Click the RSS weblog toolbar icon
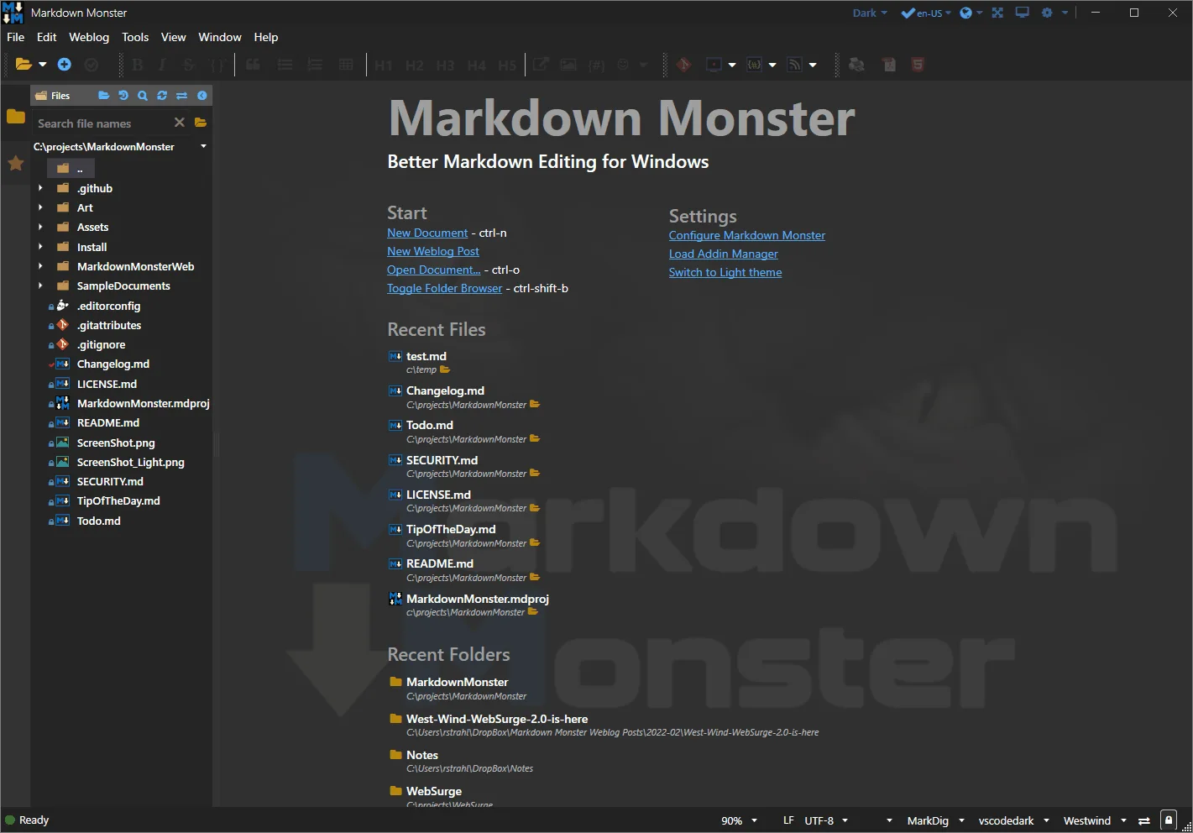This screenshot has height=833, width=1193. click(794, 65)
